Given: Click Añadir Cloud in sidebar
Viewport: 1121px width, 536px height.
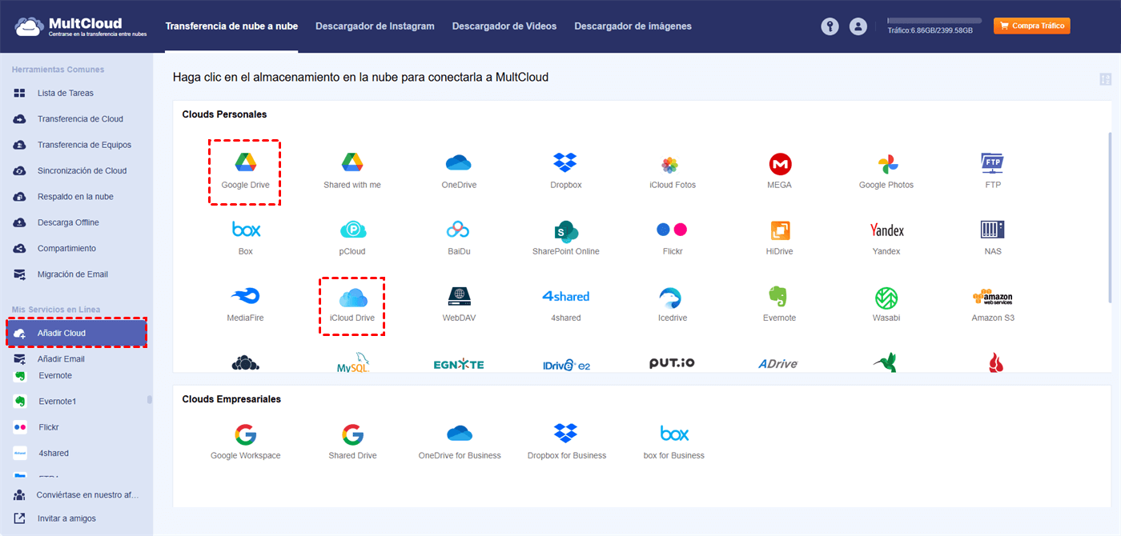Looking at the screenshot, I should tap(76, 333).
